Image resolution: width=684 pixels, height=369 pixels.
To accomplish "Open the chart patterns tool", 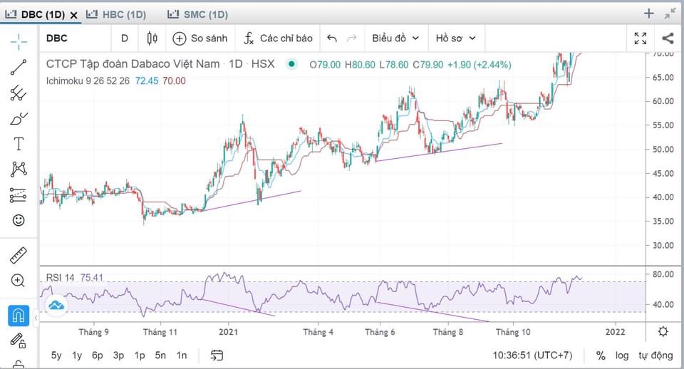I will (19, 170).
